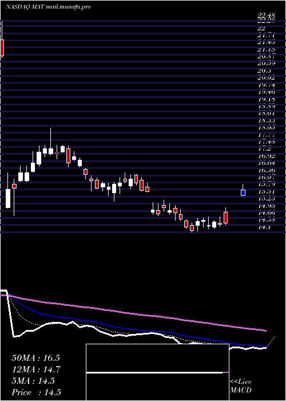Click the 14.66 price axis label
The height and width of the screenshot is (401, 286).
[266, 213]
